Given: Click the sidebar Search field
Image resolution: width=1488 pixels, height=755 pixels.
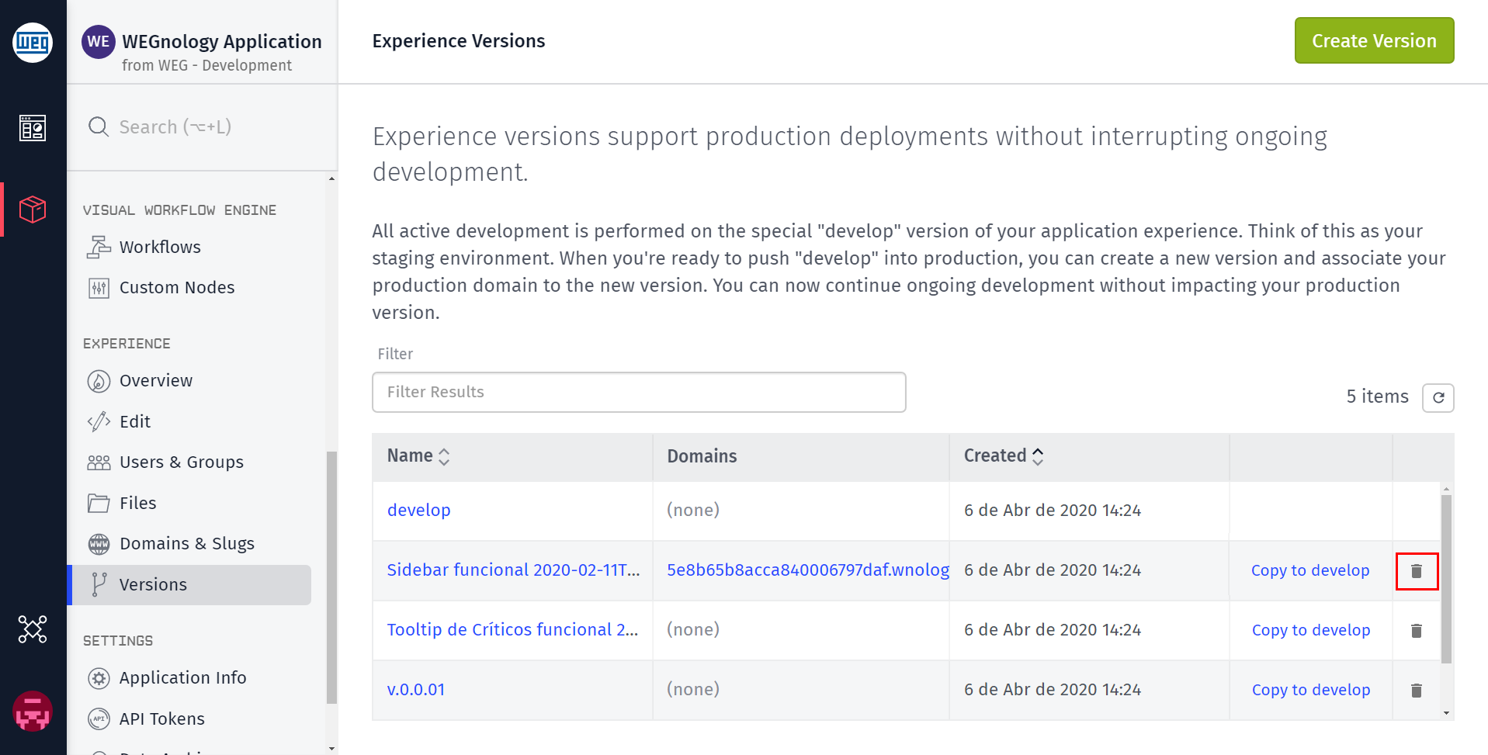Looking at the screenshot, I should click(202, 126).
